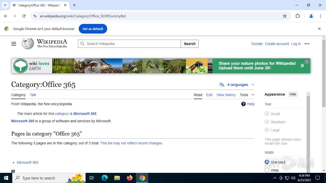Reload the page with refresh icon
Screen dimensions: 326x183
coord(24,16)
